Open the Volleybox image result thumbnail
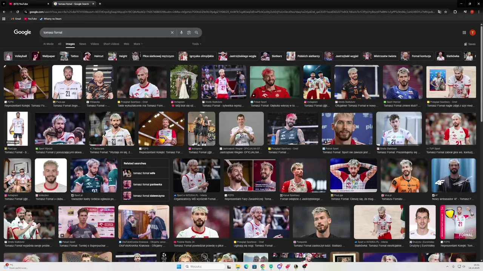The height and width of the screenshot is (271, 483). (x=51, y=175)
